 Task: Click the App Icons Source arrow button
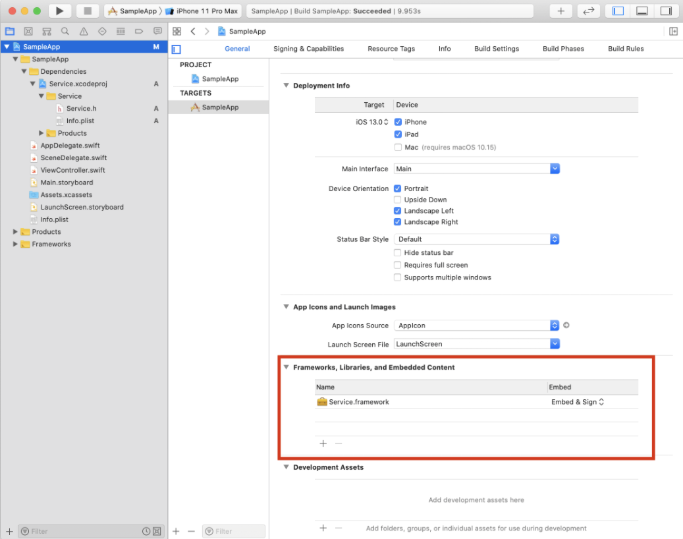(566, 325)
